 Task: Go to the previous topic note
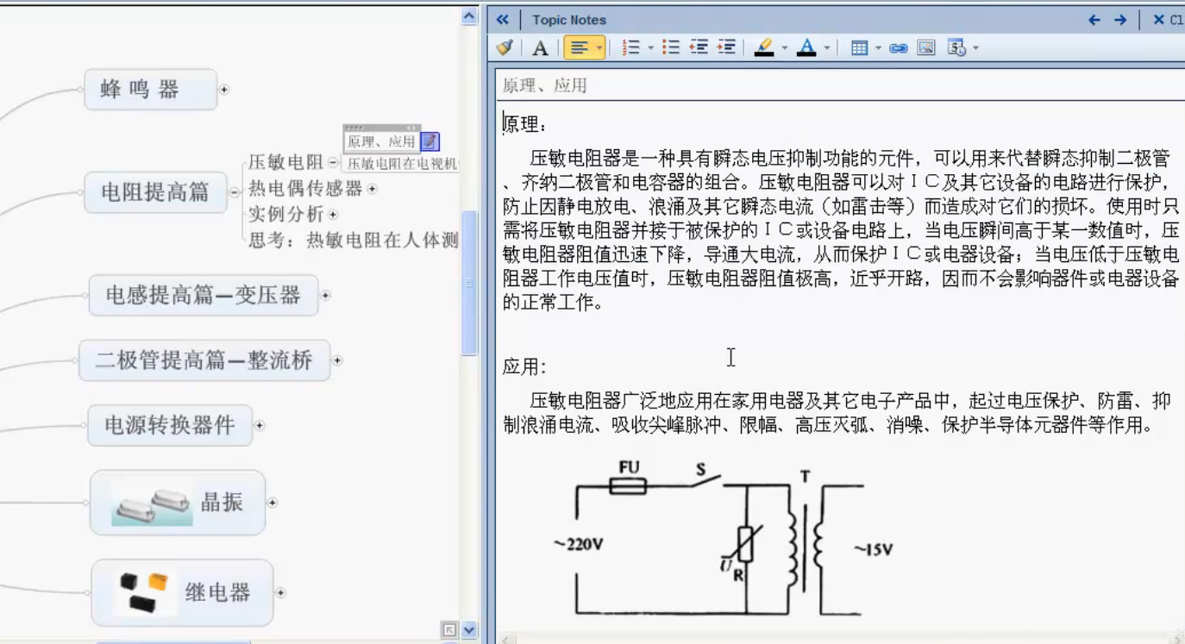(x=1094, y=20)
